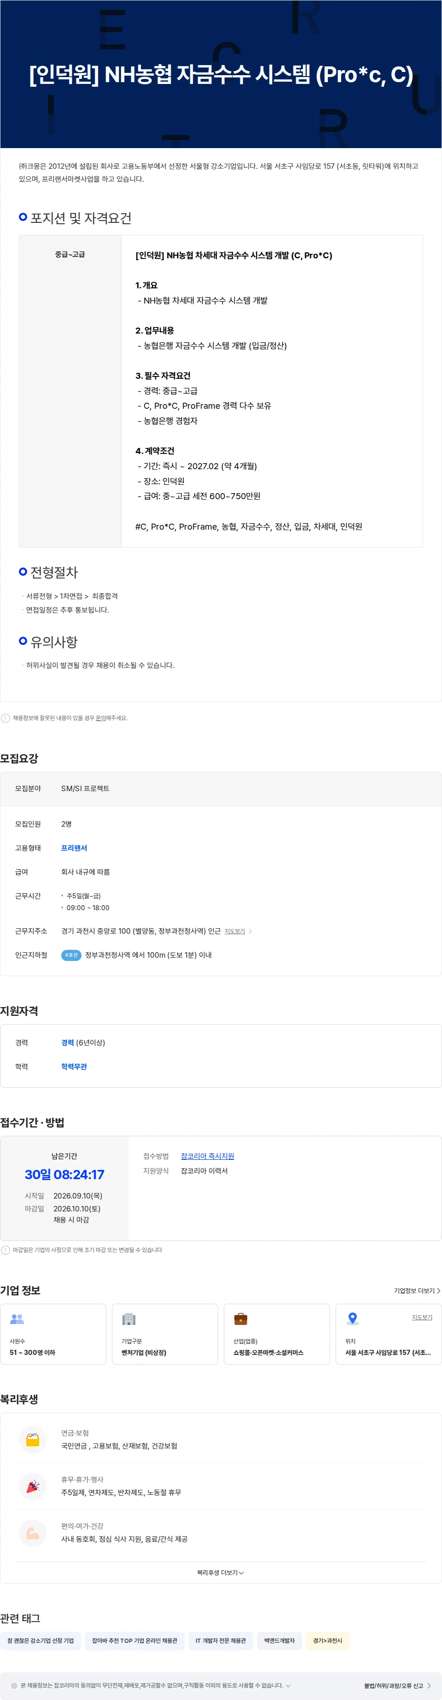The image size is (442, 1700).
Task: Select the IT 개발자 전문 채용관 tag
Action: (x=221, y=1640)
